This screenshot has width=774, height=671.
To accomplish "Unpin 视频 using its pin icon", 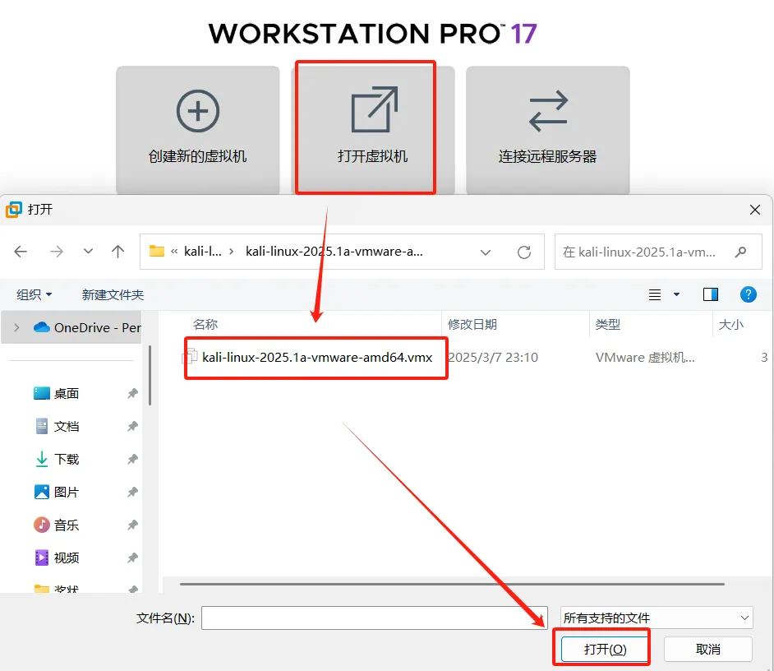I will (x=132, y=558).
